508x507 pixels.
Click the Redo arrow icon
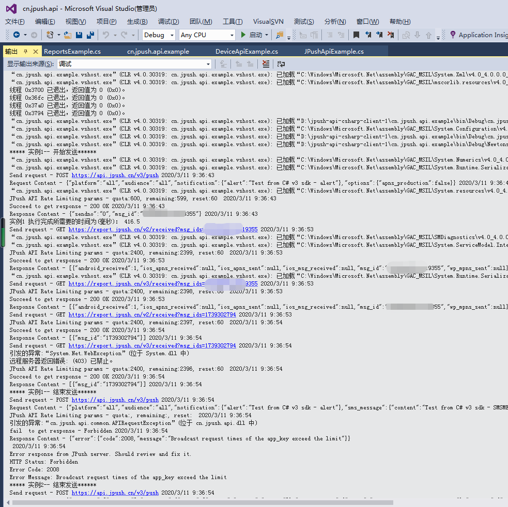pos(124,35)
